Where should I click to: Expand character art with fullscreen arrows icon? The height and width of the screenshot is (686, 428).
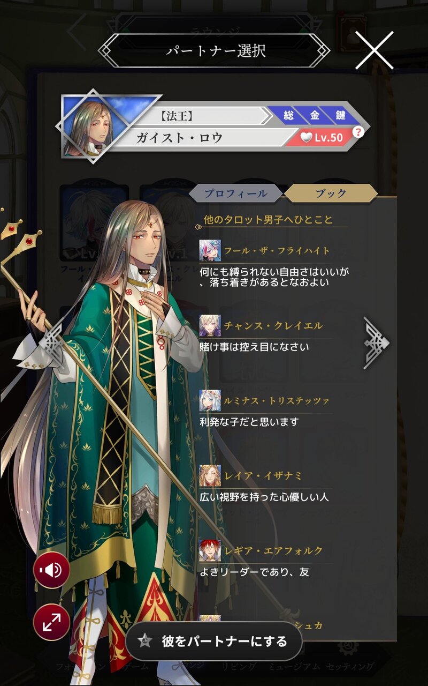(51, 622)
